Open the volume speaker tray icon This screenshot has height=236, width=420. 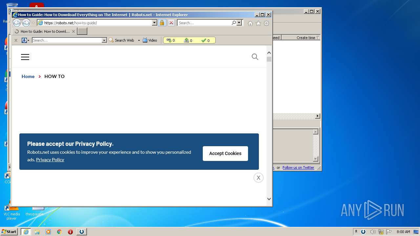pyautogui.click(x=373, y=232)
